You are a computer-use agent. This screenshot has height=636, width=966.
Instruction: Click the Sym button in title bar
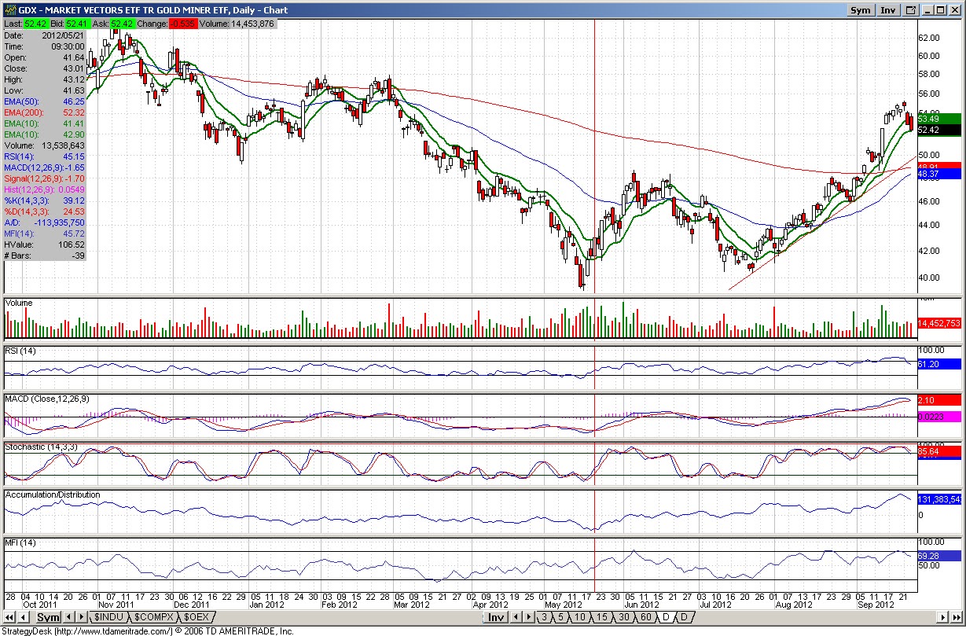(861, 10)
